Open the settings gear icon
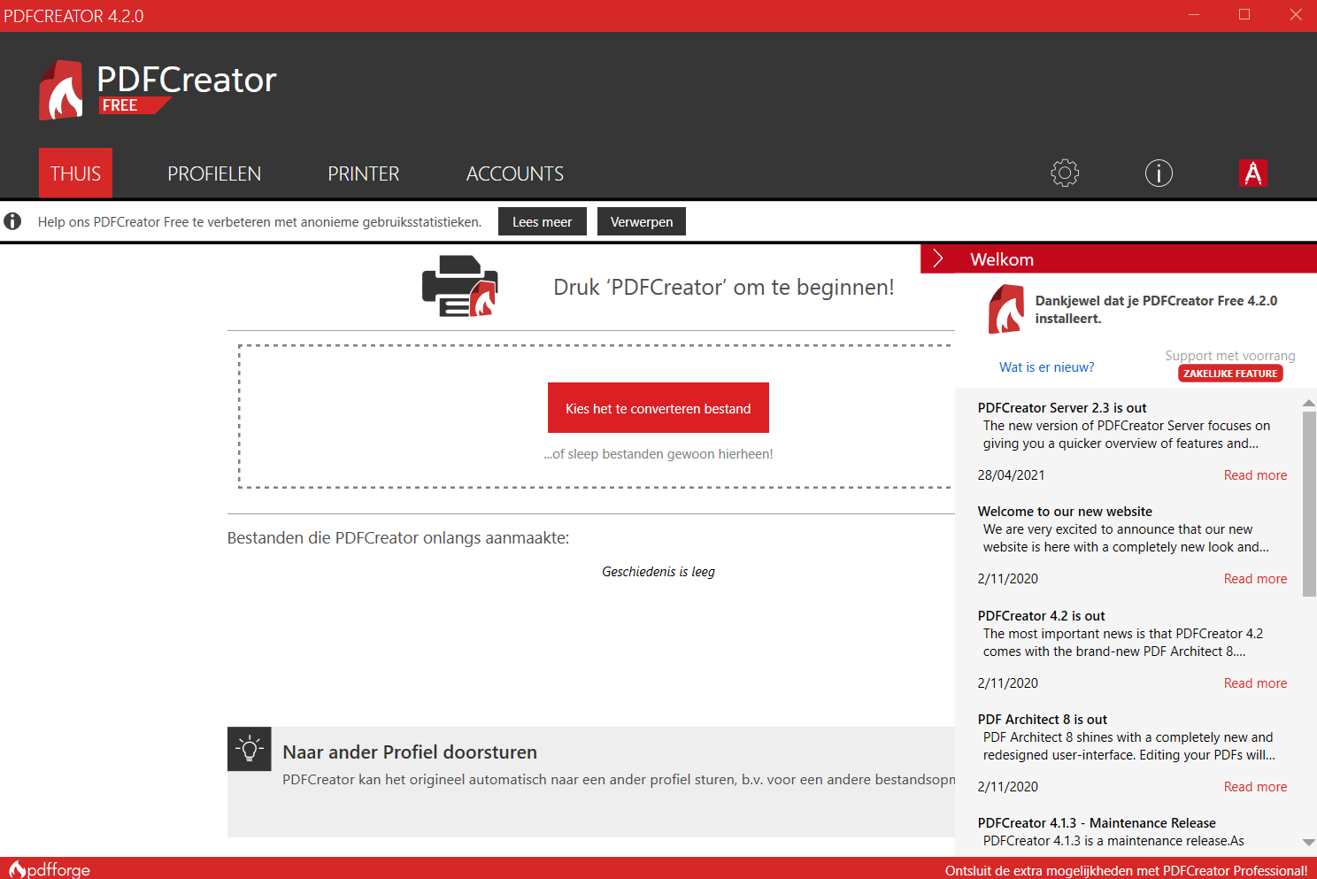Viewport: 1317px width, 879px height. pos(1065,173)
